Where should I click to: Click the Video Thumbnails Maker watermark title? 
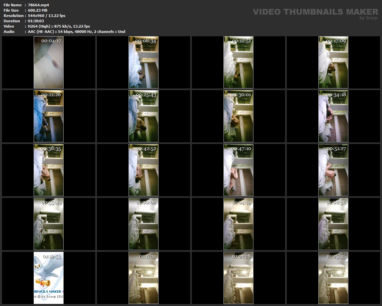coord(315,12)
